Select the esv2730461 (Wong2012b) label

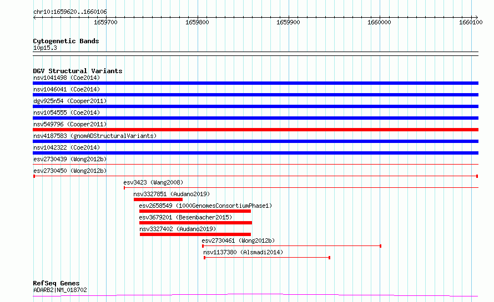238,240
